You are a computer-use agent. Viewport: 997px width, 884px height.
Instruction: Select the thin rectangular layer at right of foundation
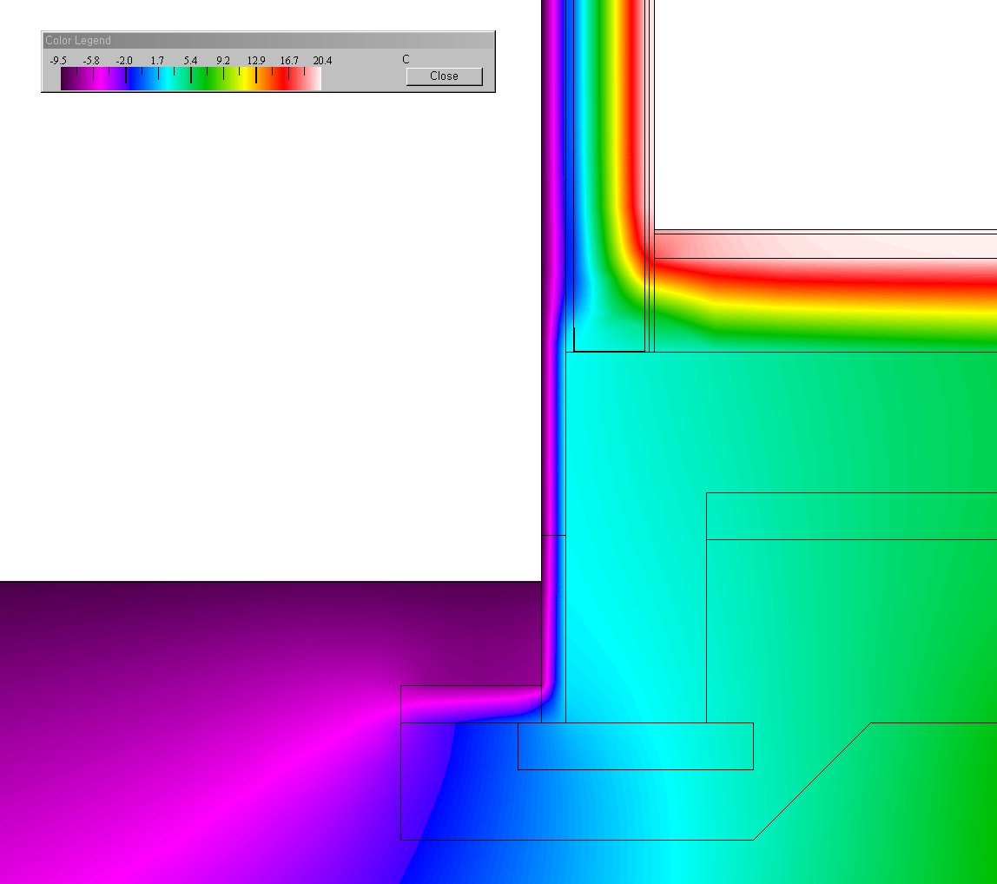(x=851, y=516)
